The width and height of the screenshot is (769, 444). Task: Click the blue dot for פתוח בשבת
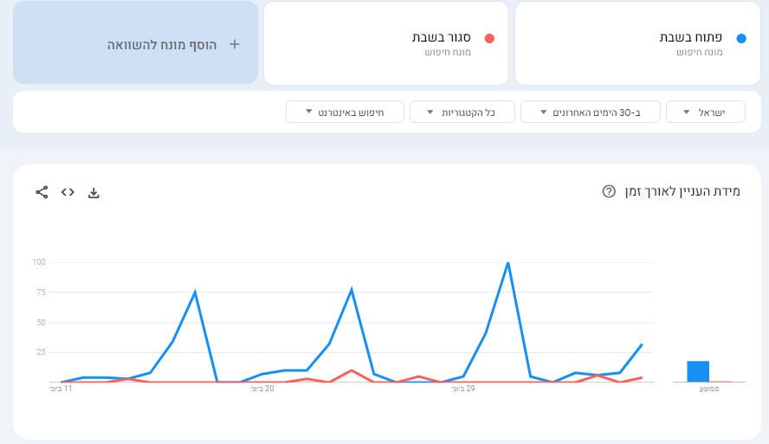tap(740, 38)
